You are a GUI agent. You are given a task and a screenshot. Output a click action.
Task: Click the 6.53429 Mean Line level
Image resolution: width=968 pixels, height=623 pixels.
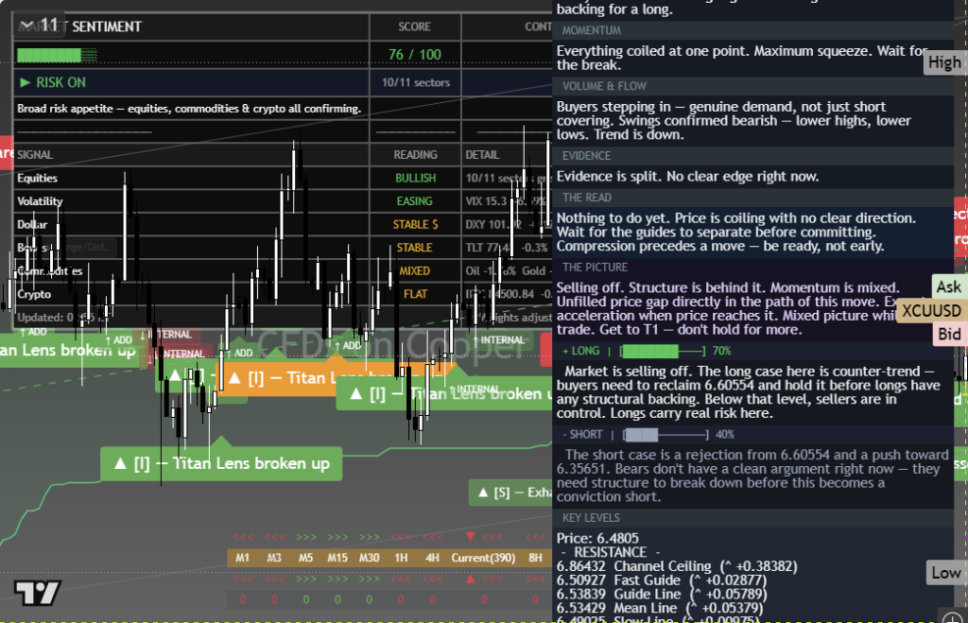659,608
